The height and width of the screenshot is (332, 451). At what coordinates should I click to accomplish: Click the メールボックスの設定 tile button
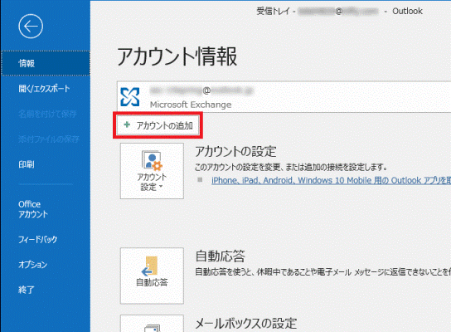click(x=152, y=324)
